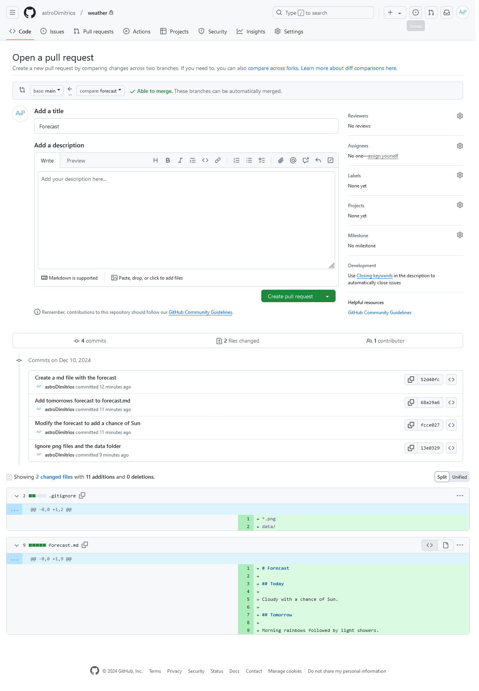The width and height of the screenshot is (479, 691).
Task: Attach files using the paperclip icon
Action: [281, 160]
